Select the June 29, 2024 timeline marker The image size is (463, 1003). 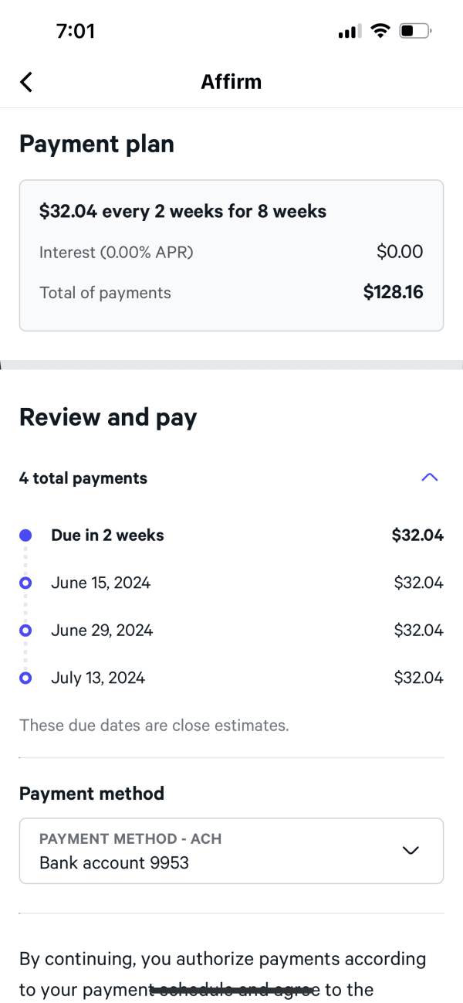point(25,631)
